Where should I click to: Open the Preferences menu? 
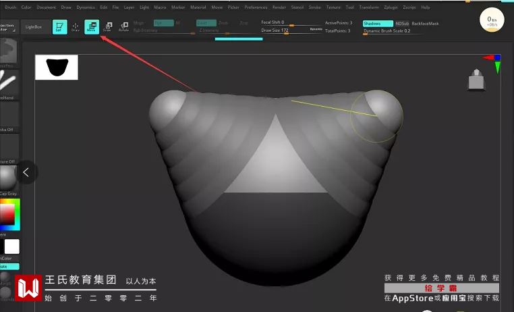pyautogui.click(x=256, y=7)
